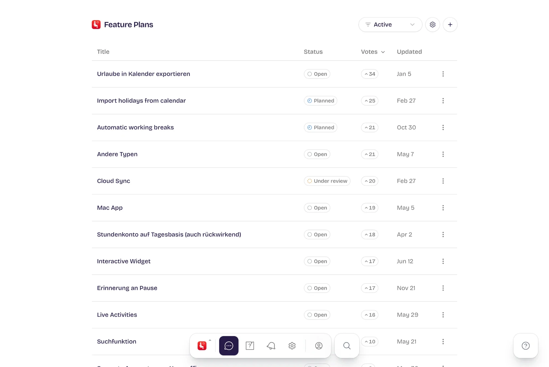Open more options for Live Activities

pos(443,315)
